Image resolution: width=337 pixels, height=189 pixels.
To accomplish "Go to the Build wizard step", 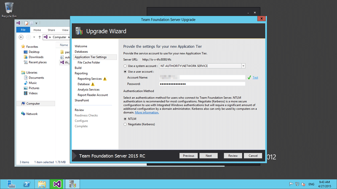I will (78, 68).
